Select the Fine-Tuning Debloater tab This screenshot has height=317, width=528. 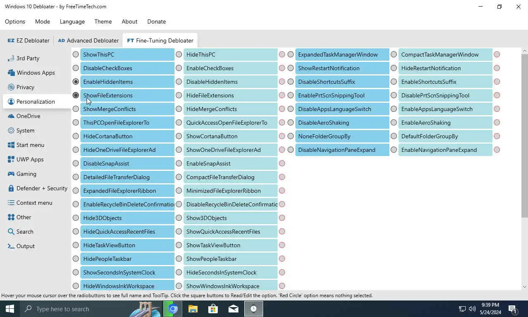click(160, 40)
